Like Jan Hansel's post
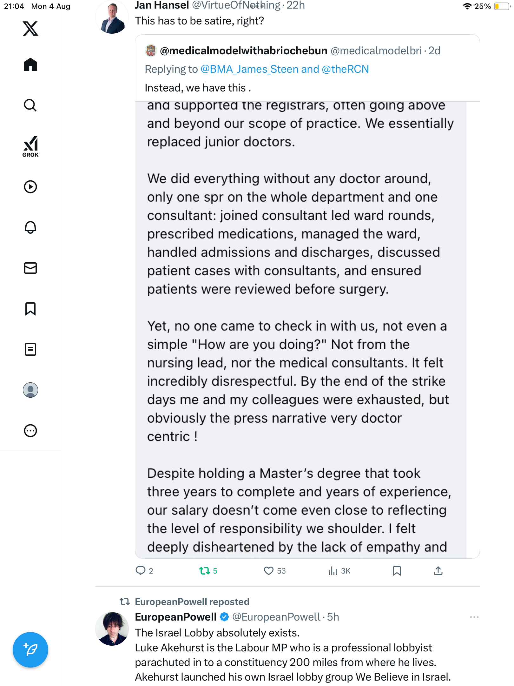Viewport: 514px width, 686px height. click(269, 571)
